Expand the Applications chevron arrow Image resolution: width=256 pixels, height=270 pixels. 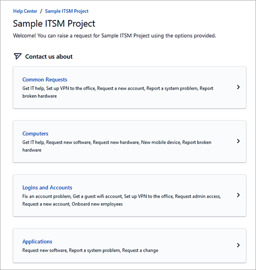(238, 245)
